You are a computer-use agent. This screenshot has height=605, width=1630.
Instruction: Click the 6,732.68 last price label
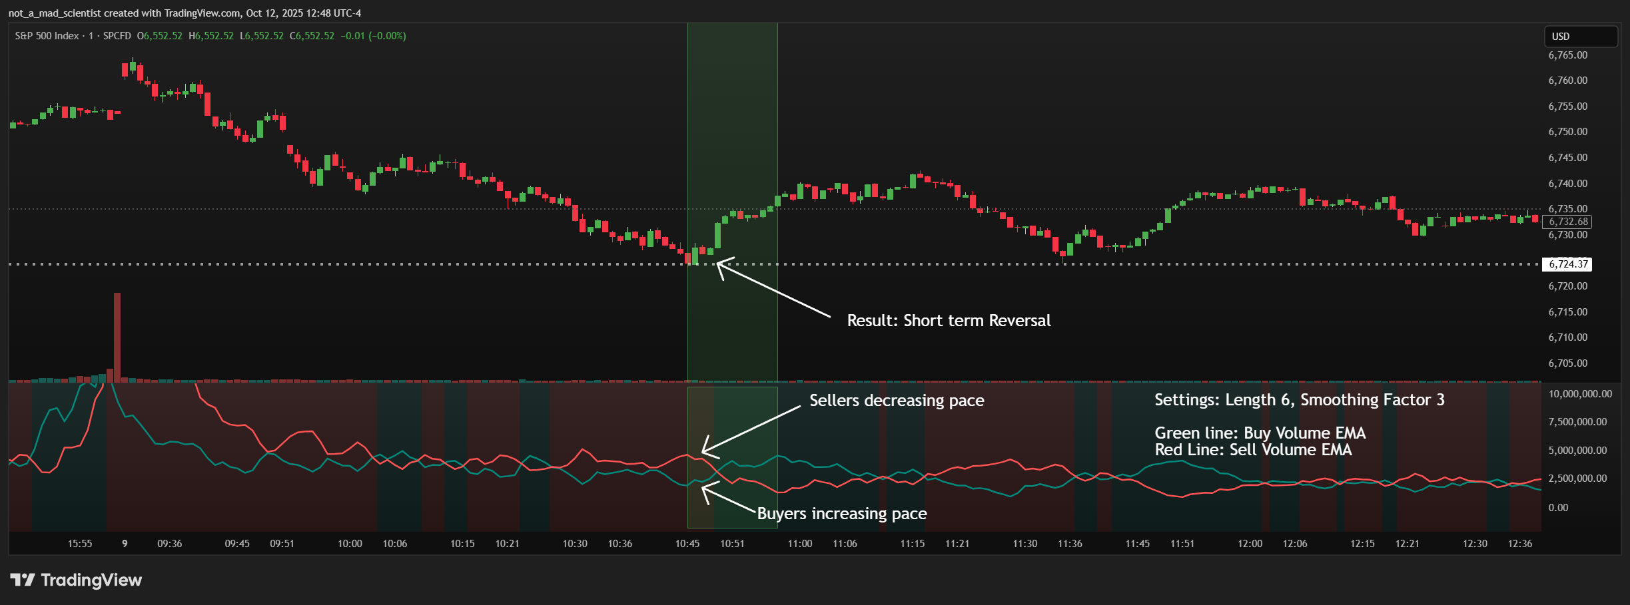[x=1568, y=222]
